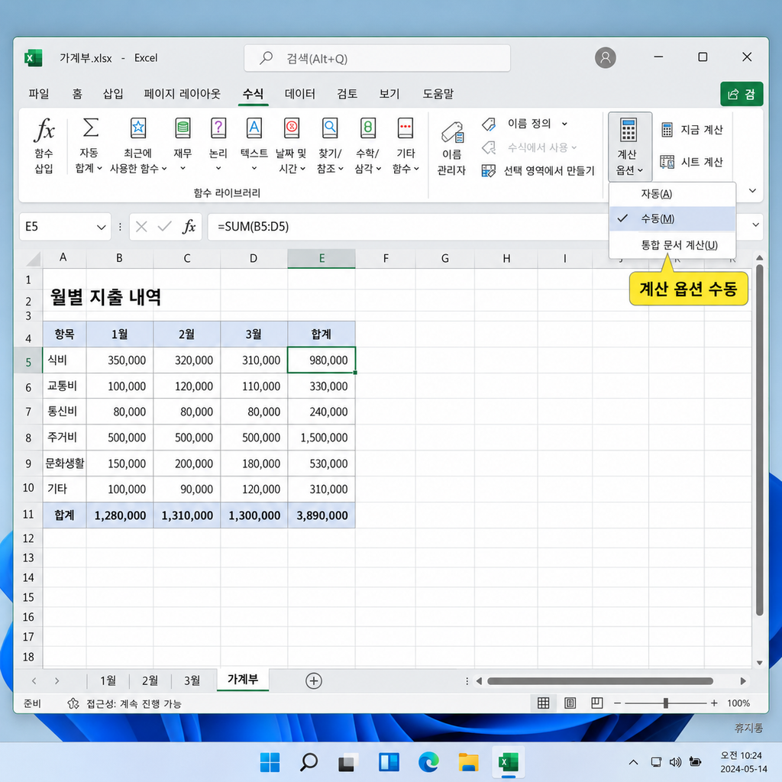Click the select-all corner triangle
The image size is (782, 782).
(33, 259)
